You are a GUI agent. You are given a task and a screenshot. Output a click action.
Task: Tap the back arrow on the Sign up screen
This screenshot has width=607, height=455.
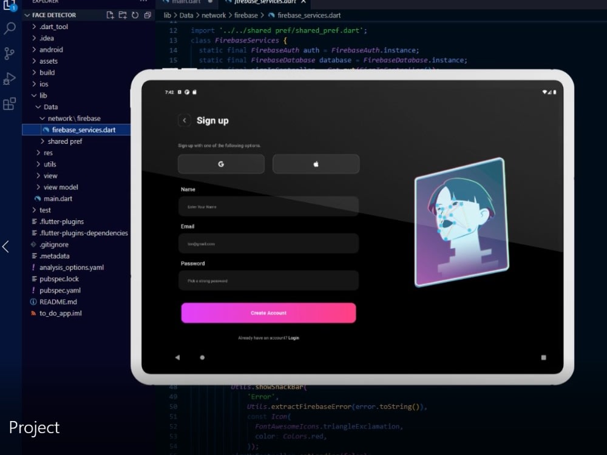[185, 120]
